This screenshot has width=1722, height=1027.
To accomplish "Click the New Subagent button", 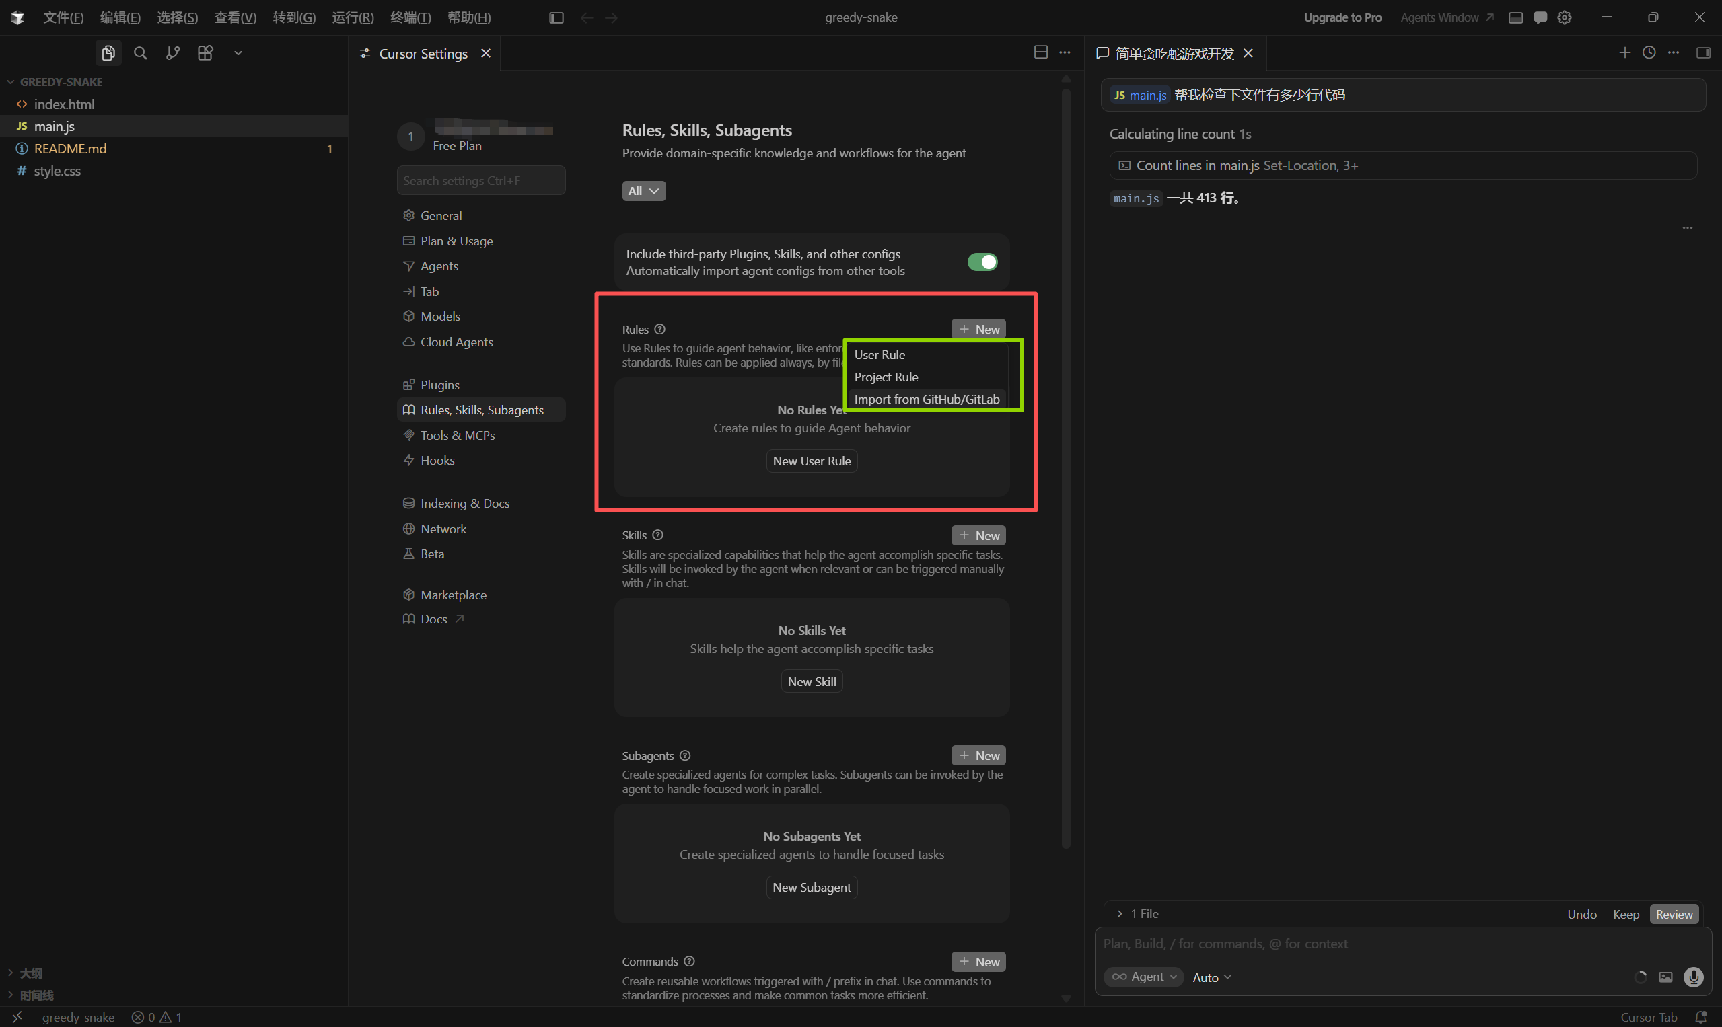I will pyautogui.click(x=812, y=888).
